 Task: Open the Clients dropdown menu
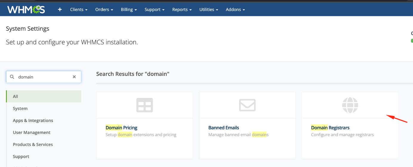tap(79, 10)
